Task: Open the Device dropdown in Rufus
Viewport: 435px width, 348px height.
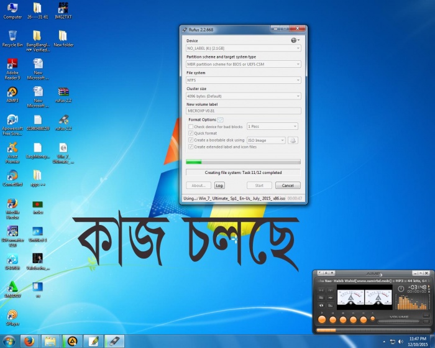Action: tap(244, 48)
